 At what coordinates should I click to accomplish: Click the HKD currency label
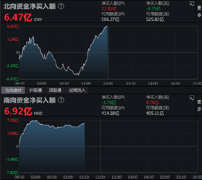coord(38,113)
